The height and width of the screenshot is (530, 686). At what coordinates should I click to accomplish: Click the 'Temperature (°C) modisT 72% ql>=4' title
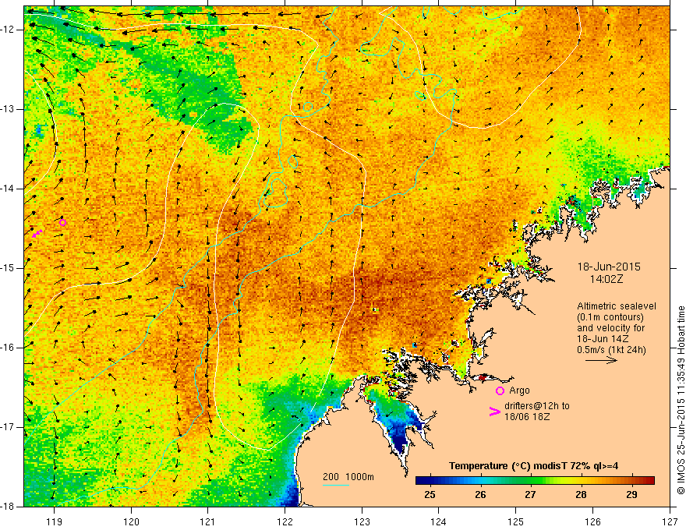(x=533, y=466)
